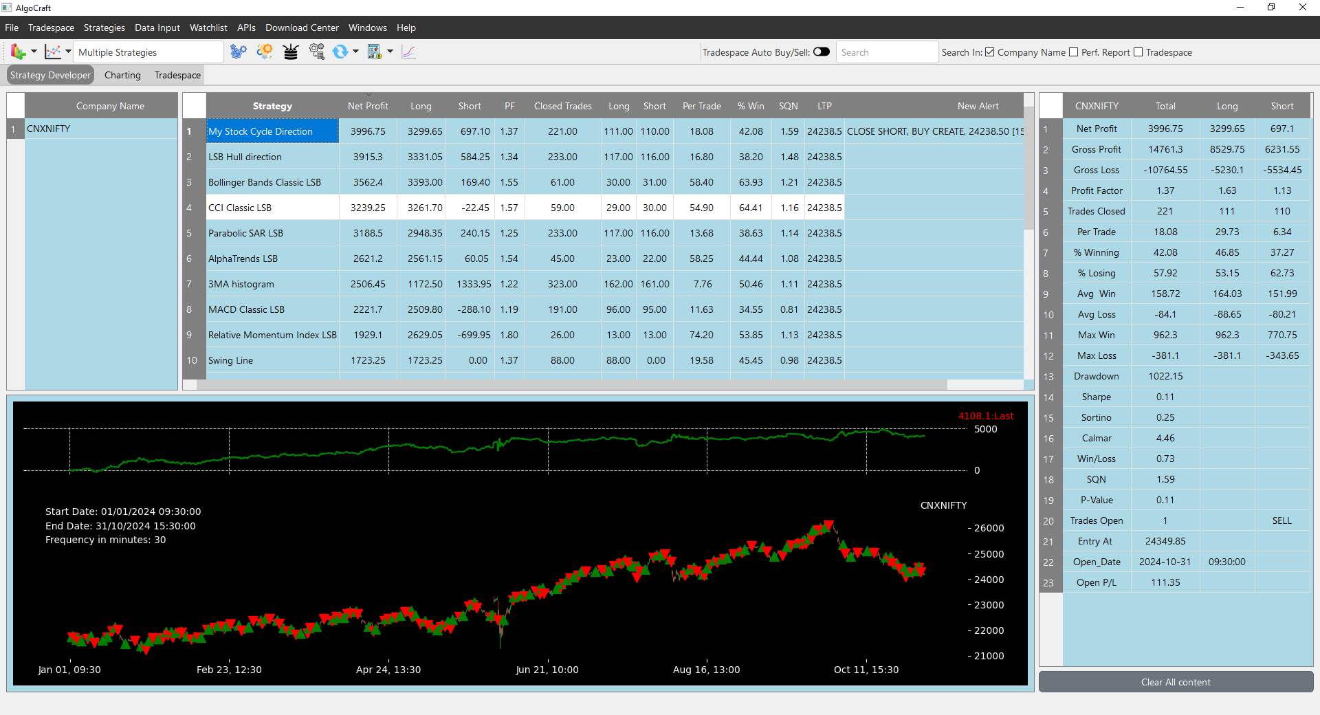Image resolution: width=1320 pixels, height=715 pixels.
Task: Sort by the Net Profit column header
Action: (x=368, y=106)
